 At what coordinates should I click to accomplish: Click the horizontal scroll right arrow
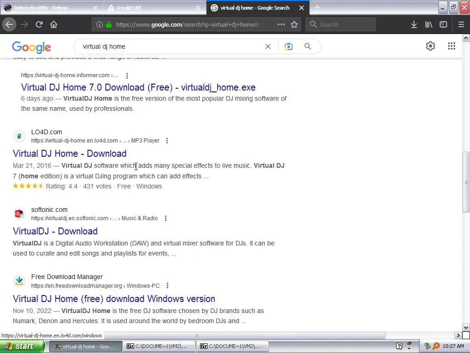pos(458,335)
